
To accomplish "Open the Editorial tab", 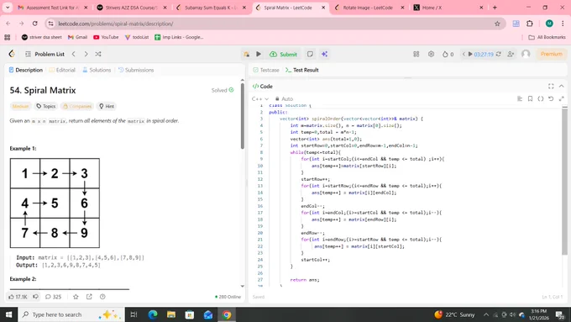I will click(x=62, y=70).
